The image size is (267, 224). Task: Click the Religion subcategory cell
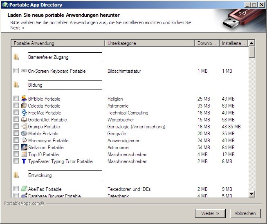click(115, 99)
